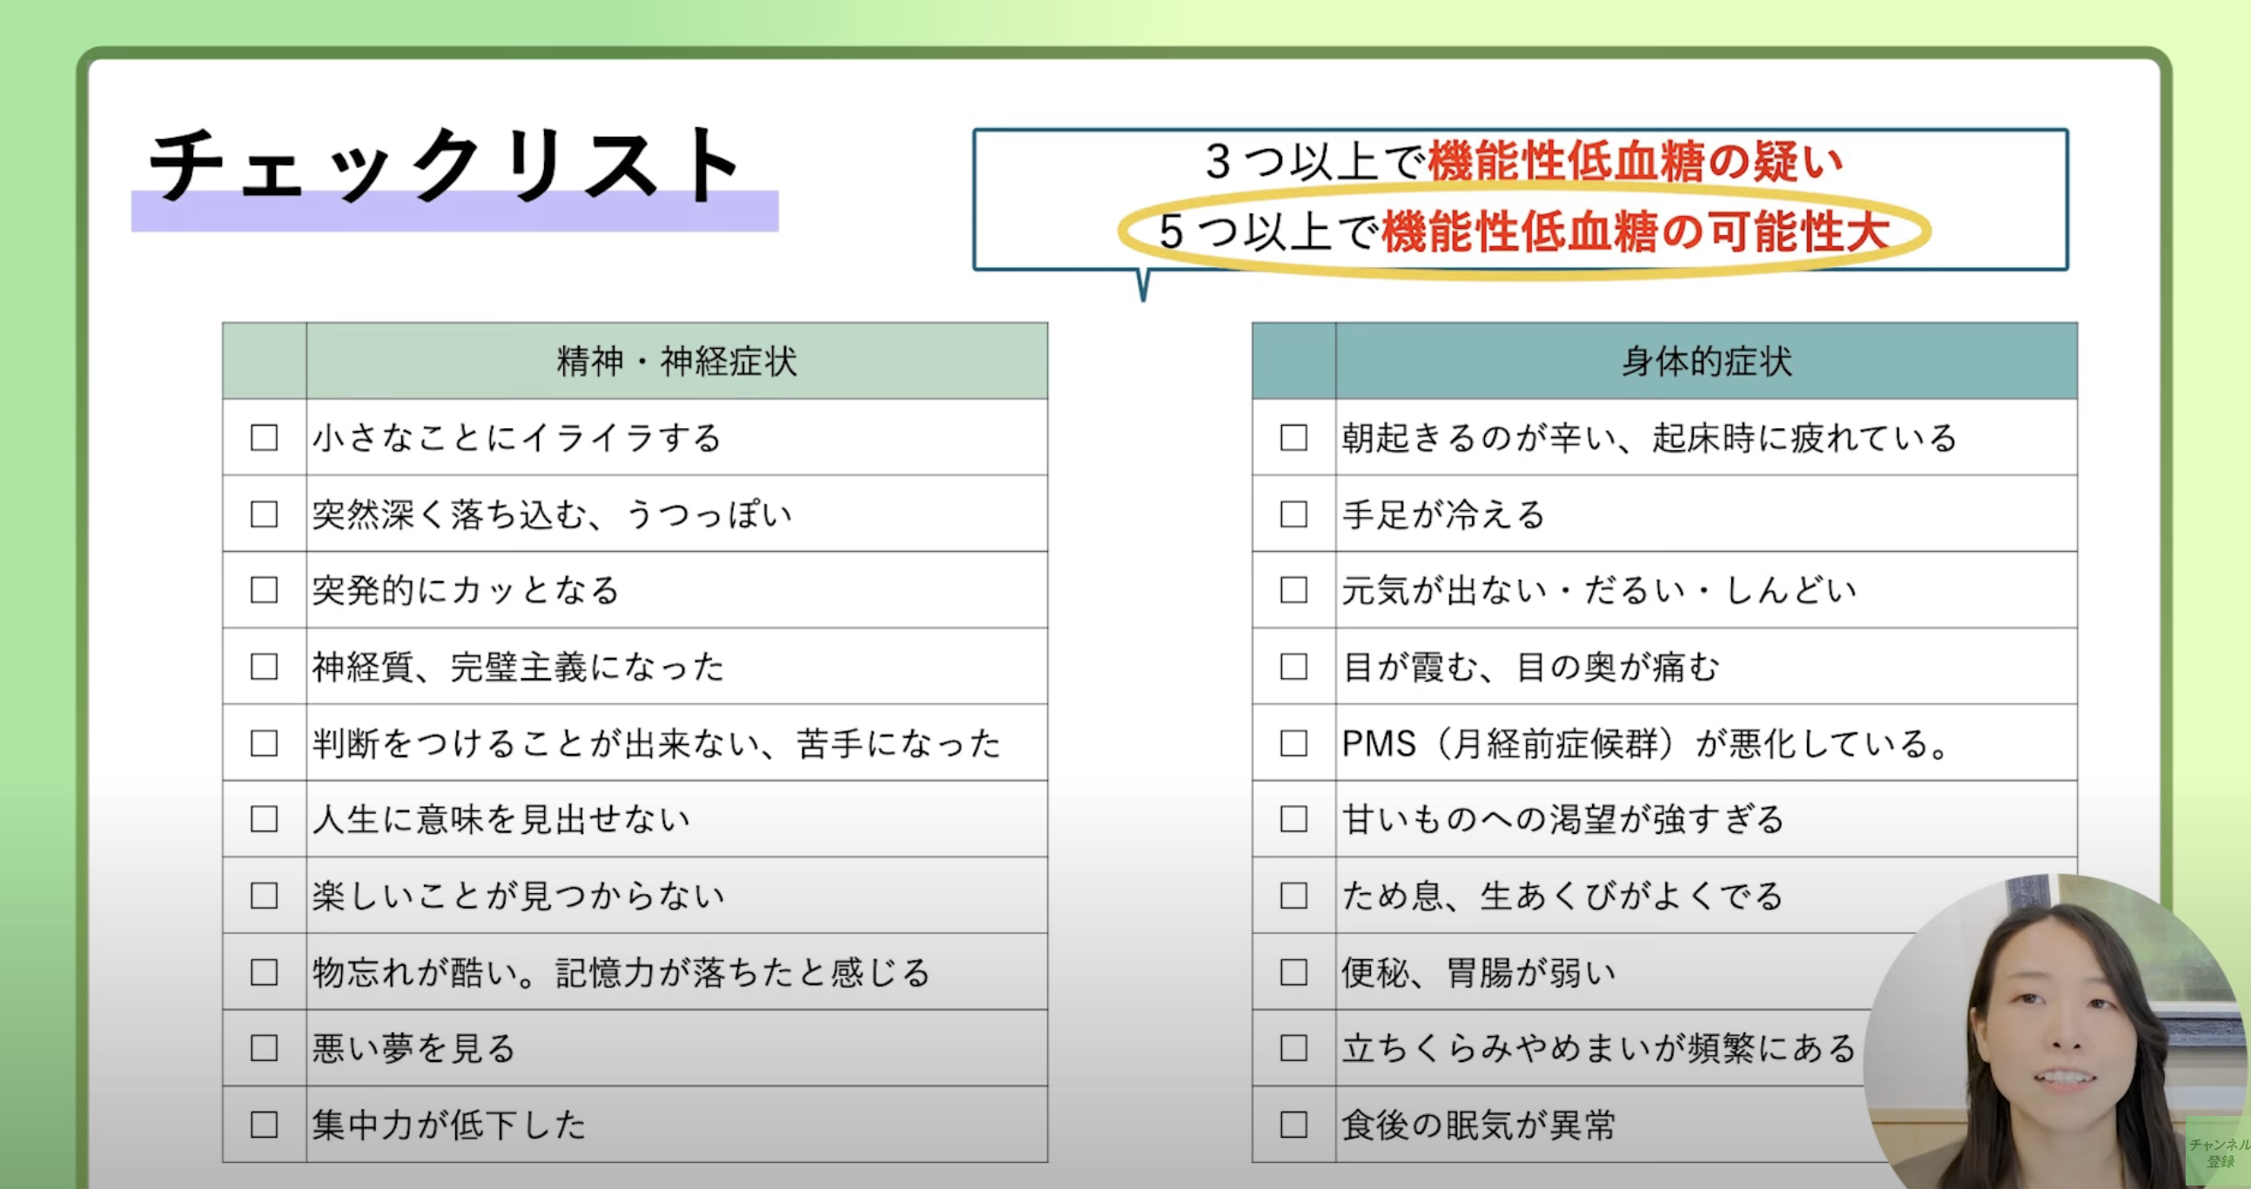The image size is (2251, 1189).
Task: Check the box for 小さなことにイライラする
Action: (264, 438)
